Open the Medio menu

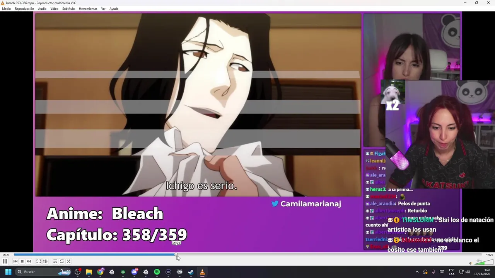point(6,8)
